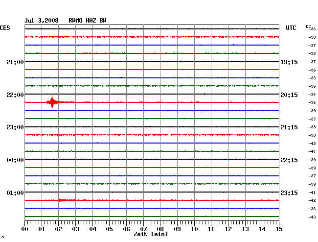Click minute axis tick label "04"

[92, 229]
